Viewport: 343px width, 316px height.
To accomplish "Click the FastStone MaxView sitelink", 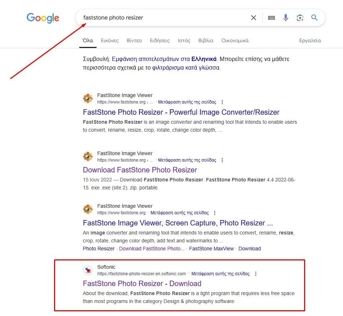I will point(211,249).
